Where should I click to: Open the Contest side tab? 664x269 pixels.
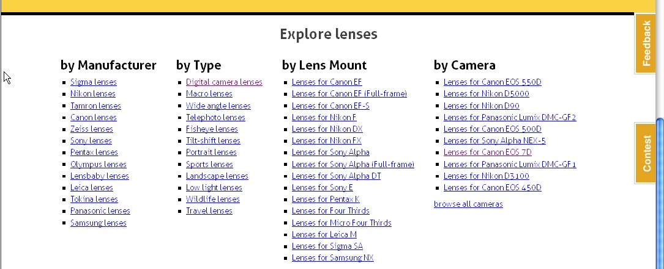646,153
